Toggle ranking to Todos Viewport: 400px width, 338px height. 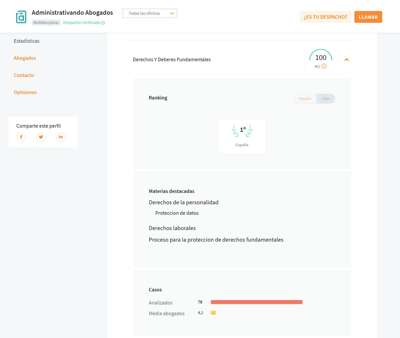326,99
